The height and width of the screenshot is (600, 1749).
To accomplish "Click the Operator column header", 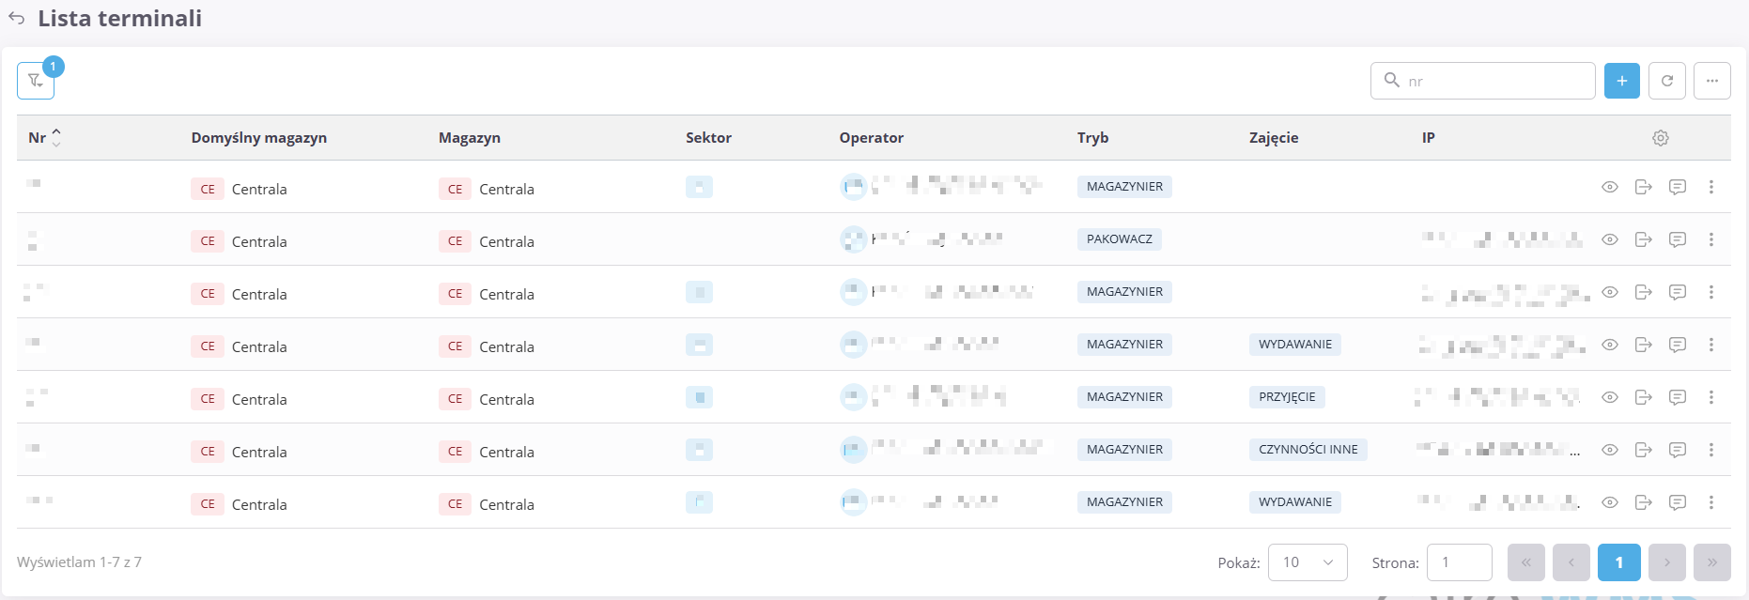I will (871, 138).
